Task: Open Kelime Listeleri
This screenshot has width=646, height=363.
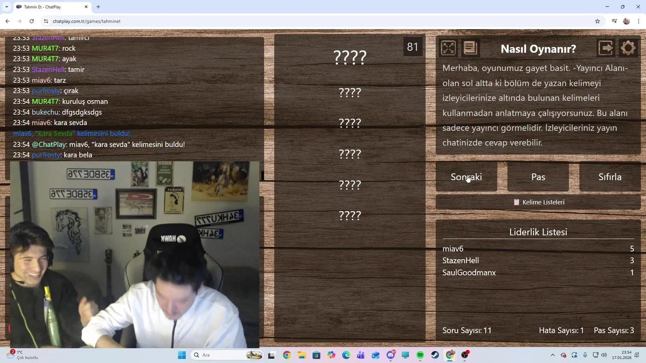Action: click(538, 202)
